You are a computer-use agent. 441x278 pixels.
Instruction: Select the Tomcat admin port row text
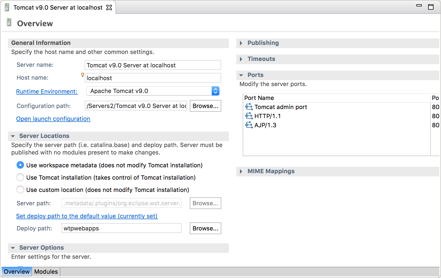pyautogui.click(x=281, y=107)
